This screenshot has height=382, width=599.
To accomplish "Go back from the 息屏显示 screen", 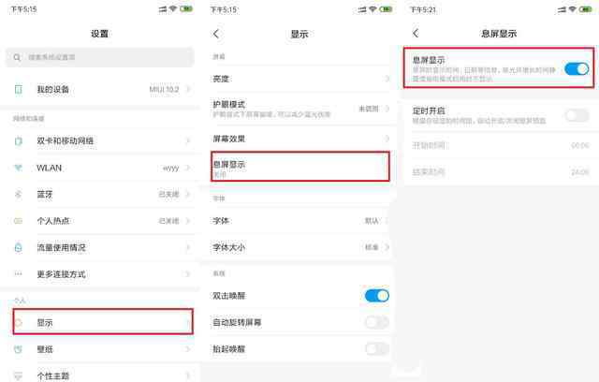I will (416, 33).
